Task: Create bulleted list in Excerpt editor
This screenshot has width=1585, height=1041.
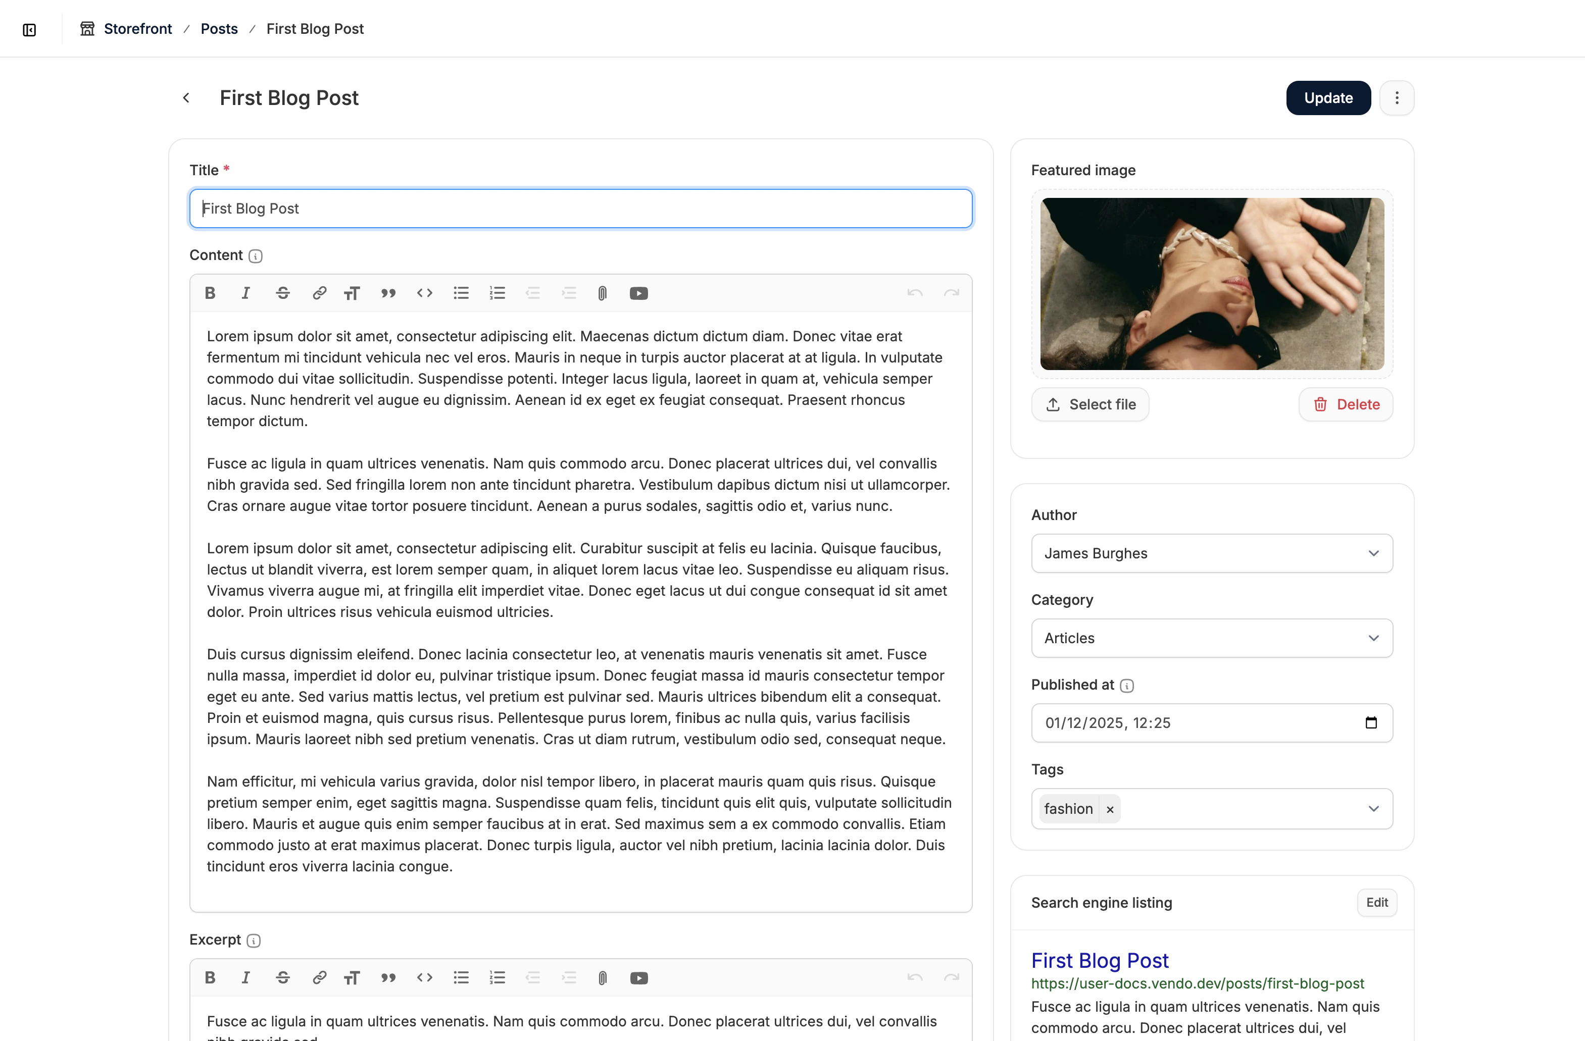Action: (x=461, y=977)
